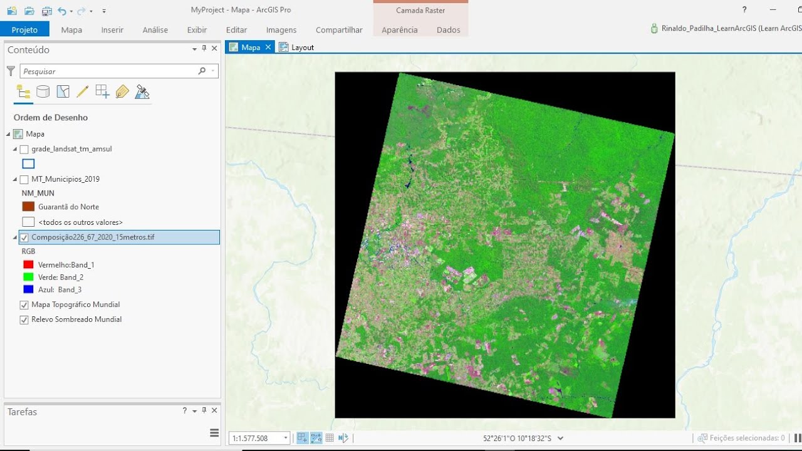Toggle auto-hide pin on Conteúdo pane
The height and width of the screenshot is (451, 802).
pos(204,48)
